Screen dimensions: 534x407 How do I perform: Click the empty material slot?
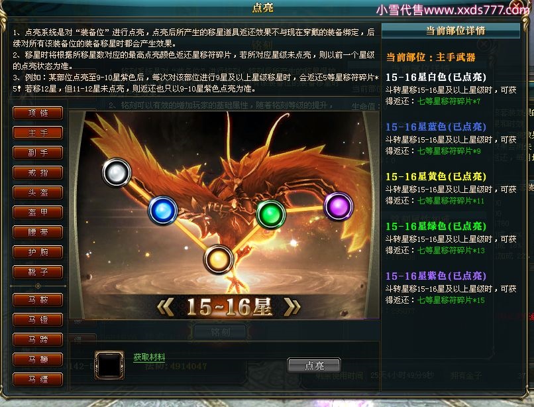[109, 365]
